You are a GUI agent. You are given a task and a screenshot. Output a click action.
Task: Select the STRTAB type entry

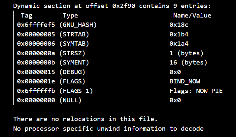click(x=74, y=34)
